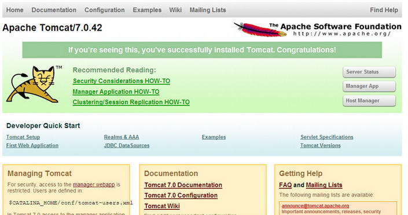Open the Host Manager button

tap(369, 101)
